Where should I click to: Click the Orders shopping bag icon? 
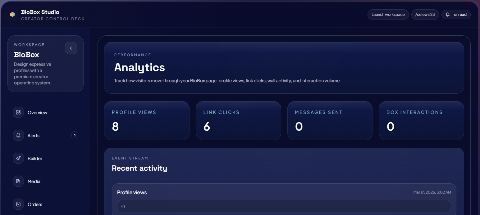(18, 204)
